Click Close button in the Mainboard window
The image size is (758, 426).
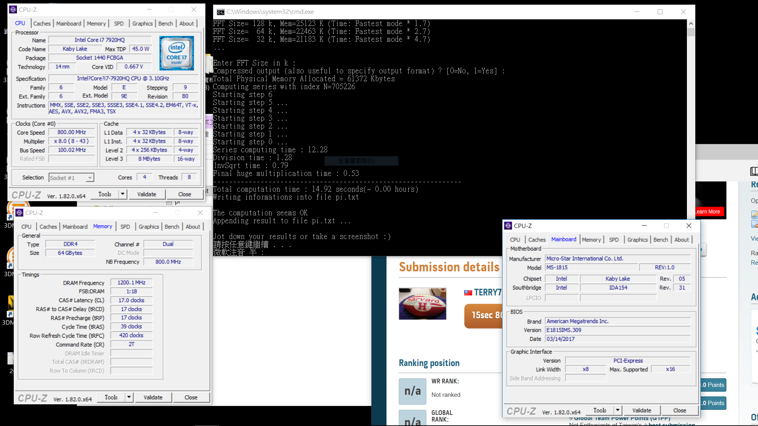[x=680, y=410]
